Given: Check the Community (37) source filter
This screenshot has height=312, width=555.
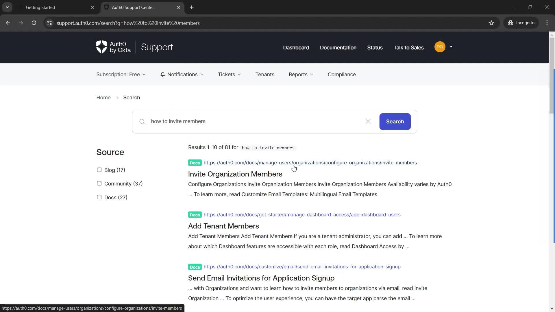Looking at the screenshot, I should pyautogui.click(x=99, y=183).
